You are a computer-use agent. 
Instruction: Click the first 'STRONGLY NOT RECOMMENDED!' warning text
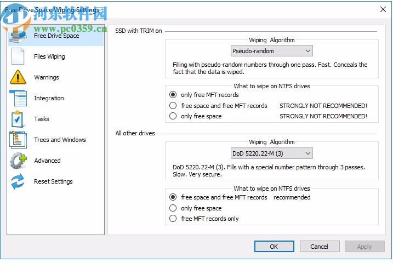(x=323, y=106)
